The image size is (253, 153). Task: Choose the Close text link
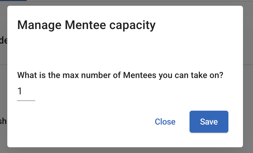click(x=165, y=122)
